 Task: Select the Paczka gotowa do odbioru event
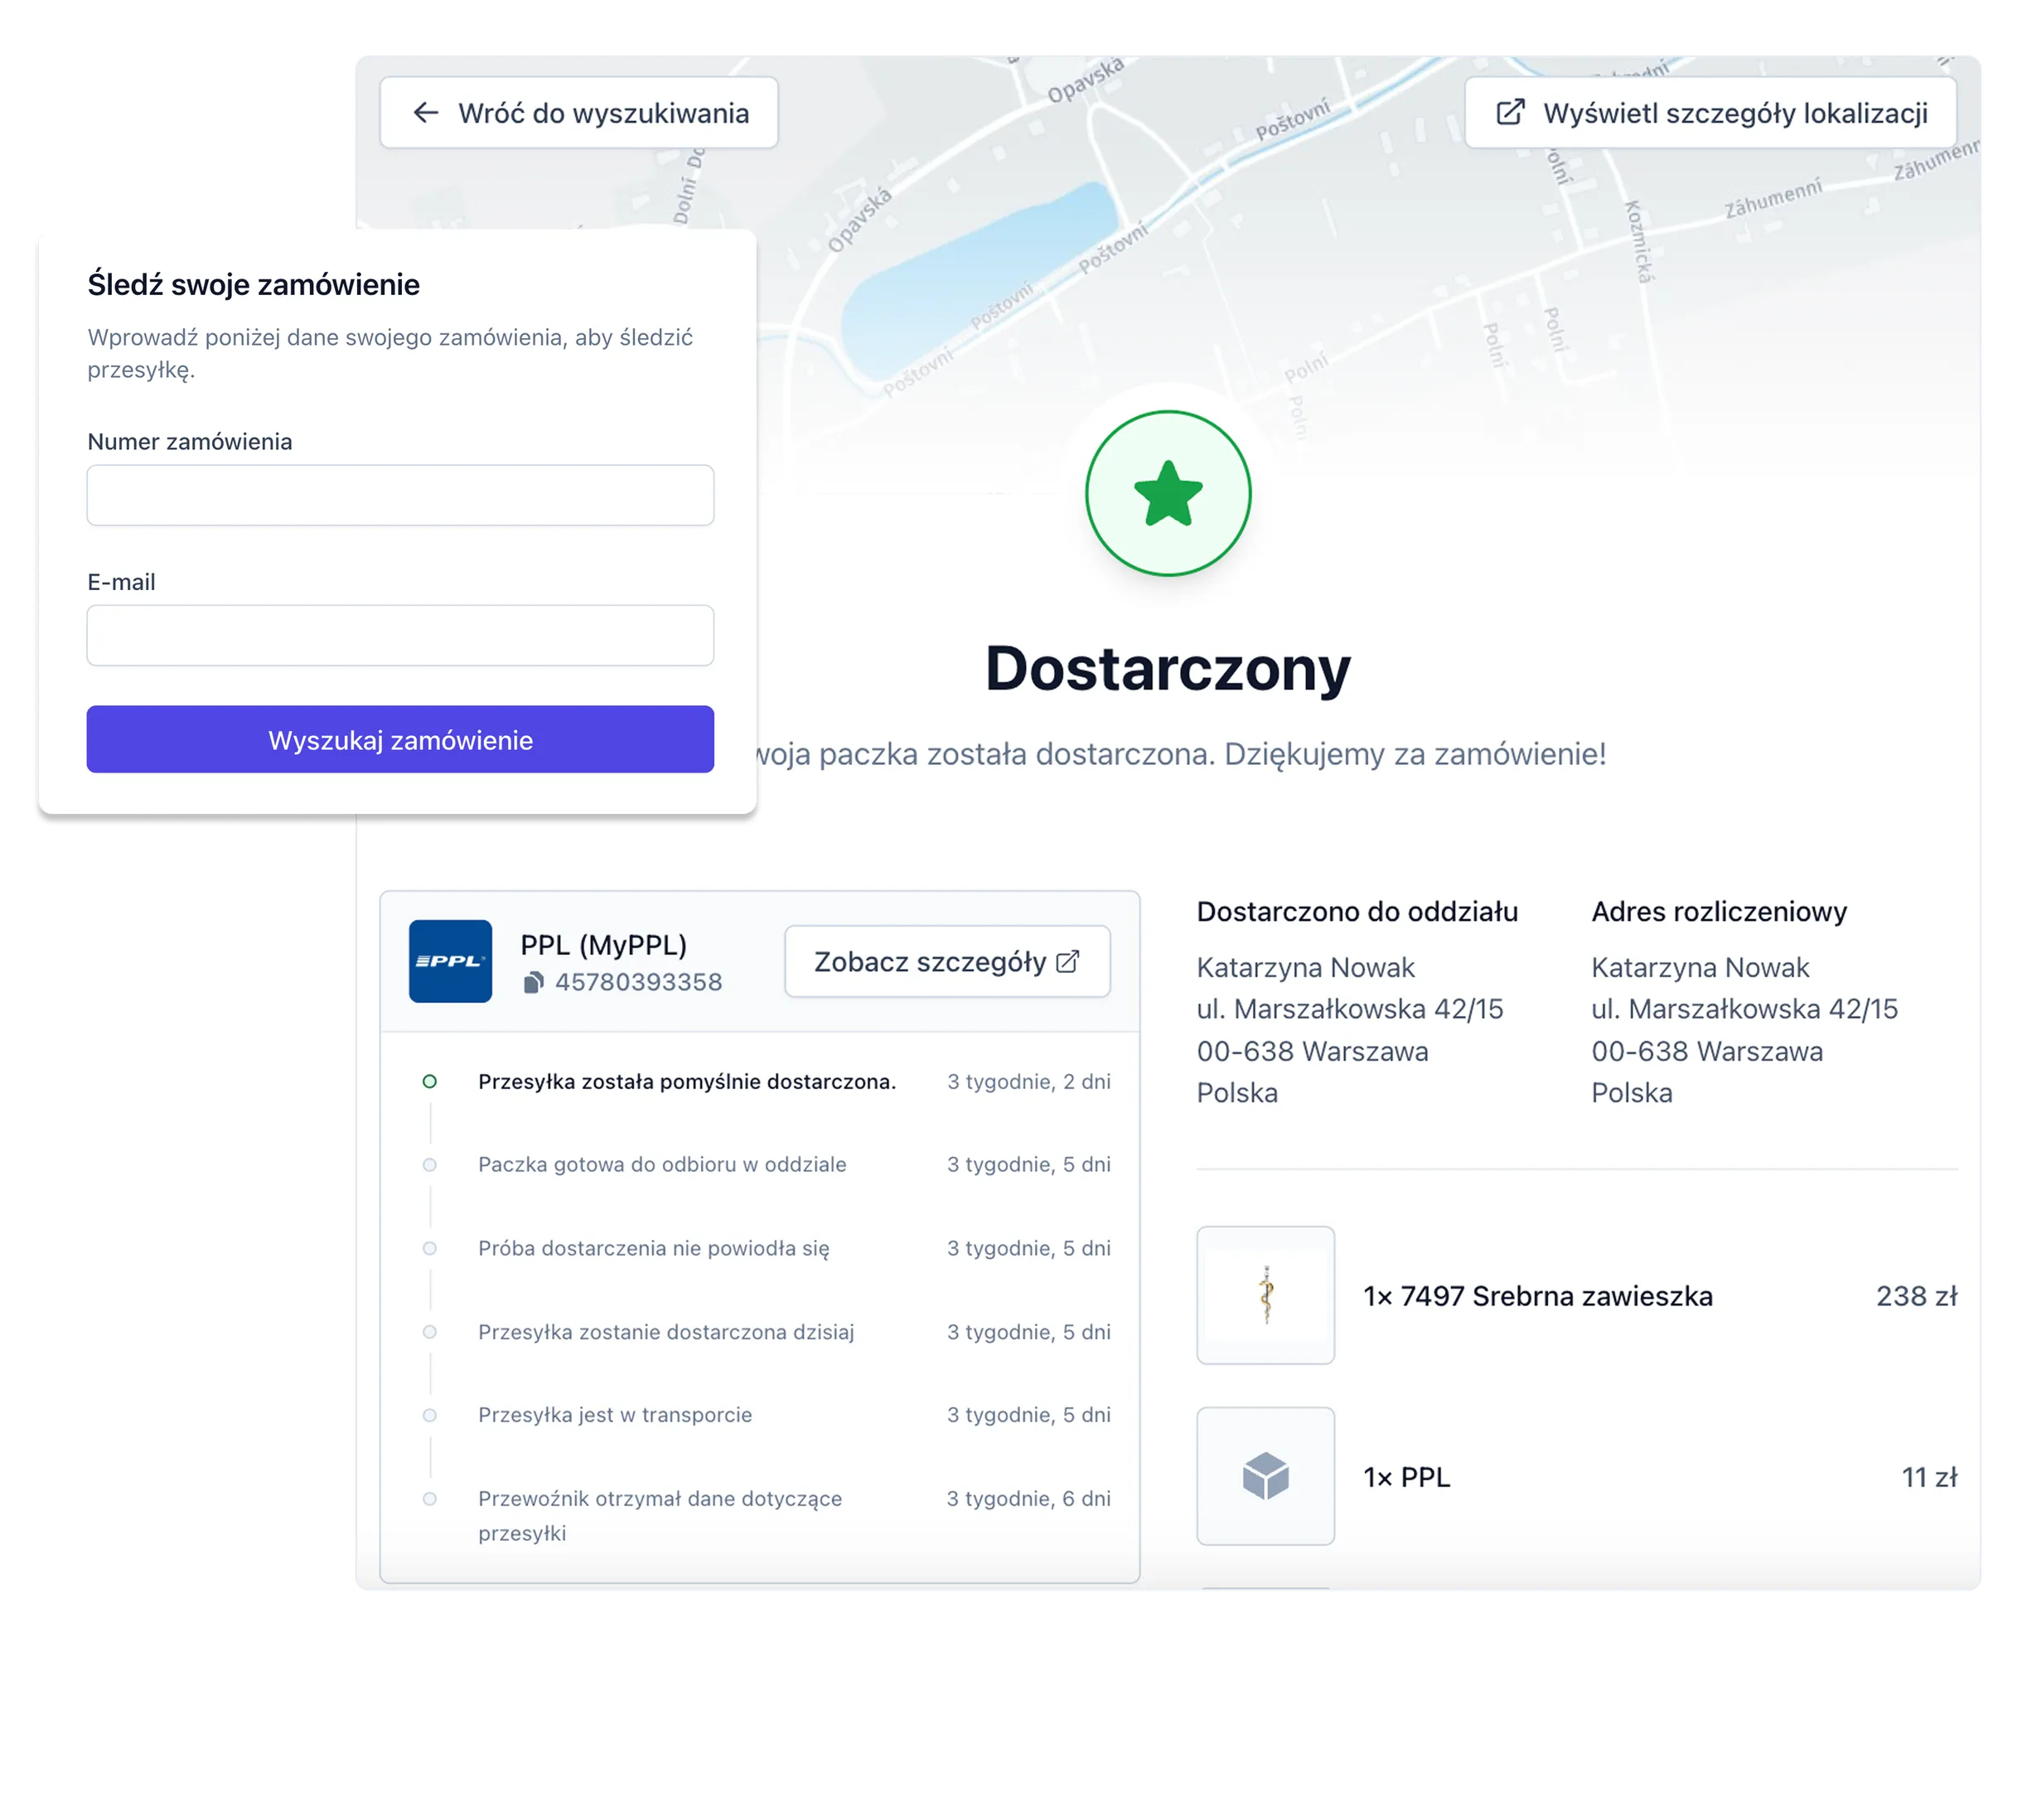coord(662,1164)
